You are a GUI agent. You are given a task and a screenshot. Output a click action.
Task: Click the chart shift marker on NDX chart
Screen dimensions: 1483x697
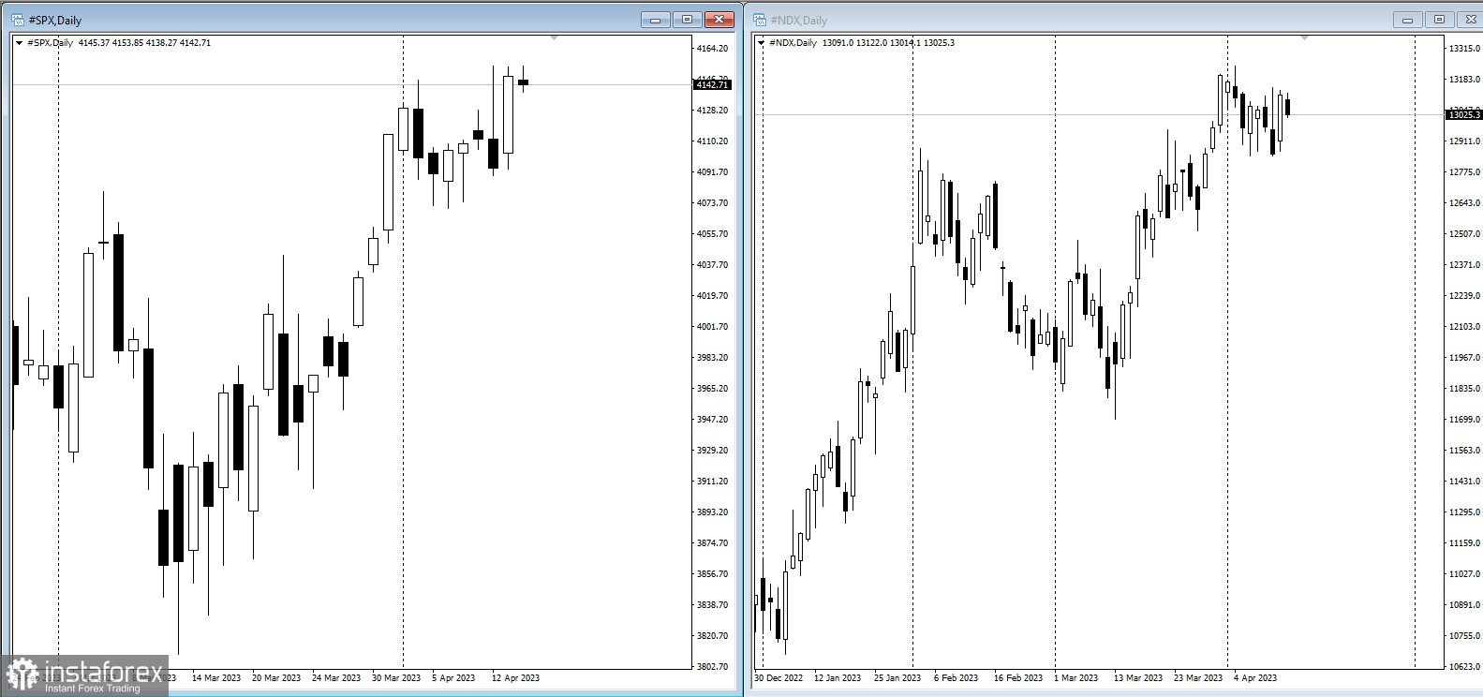[1305, 38]
